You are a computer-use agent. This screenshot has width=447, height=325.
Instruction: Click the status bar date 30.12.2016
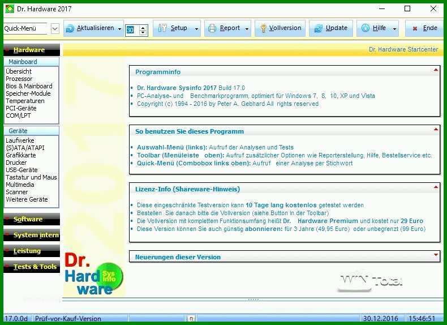coord(381,318)
